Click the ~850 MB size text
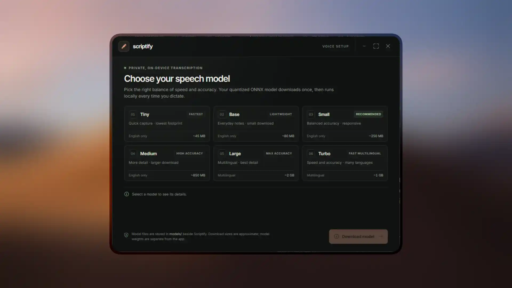The width and height of the screenshot is (512, 288). click(x=198, y=175)
